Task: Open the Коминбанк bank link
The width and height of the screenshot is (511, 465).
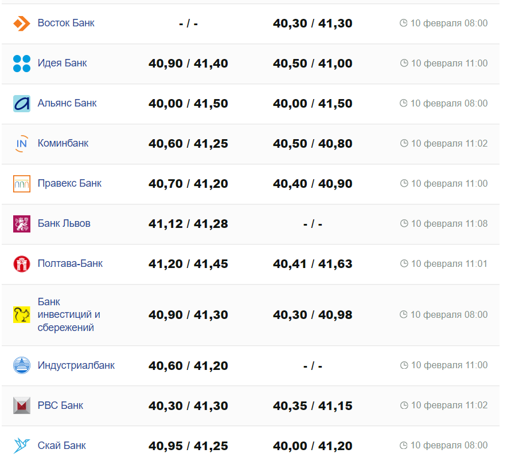Action: tap(63, 144)
